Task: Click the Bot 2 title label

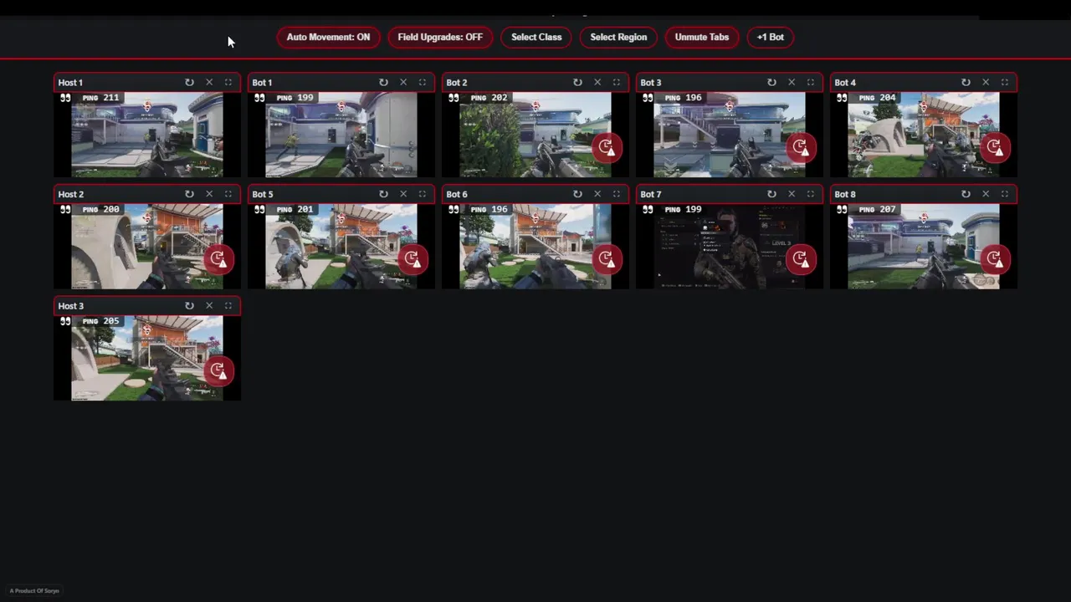Action: pos(457,83)
